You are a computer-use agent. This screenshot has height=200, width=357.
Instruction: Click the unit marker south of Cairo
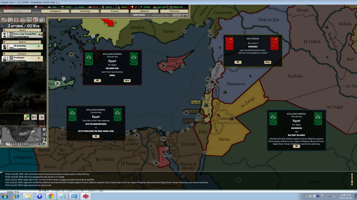[156, 163]
